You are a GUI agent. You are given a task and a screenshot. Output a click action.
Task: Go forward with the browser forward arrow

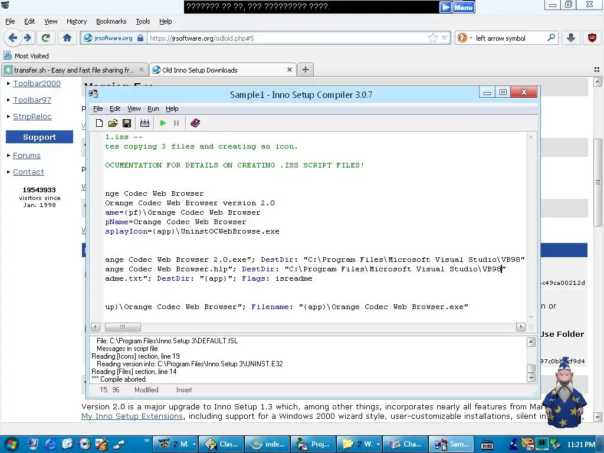pos(27,38)
